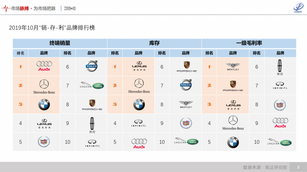Click the orange rank number 1 under 终端销量
This screenshot has width=307, height=172.
click(x=20, y=67)
